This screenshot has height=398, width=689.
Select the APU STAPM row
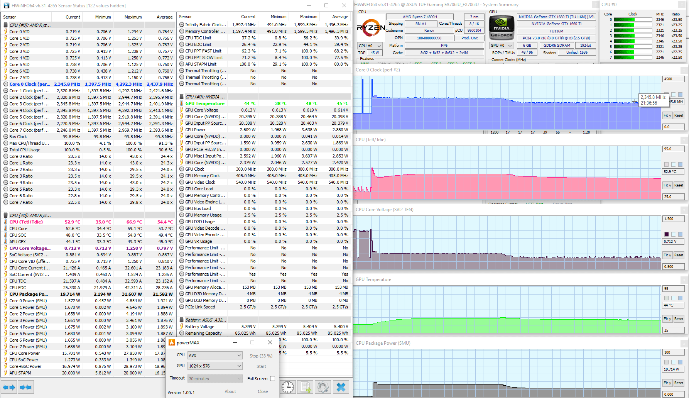pyautogui.click(x=84, y=373)
